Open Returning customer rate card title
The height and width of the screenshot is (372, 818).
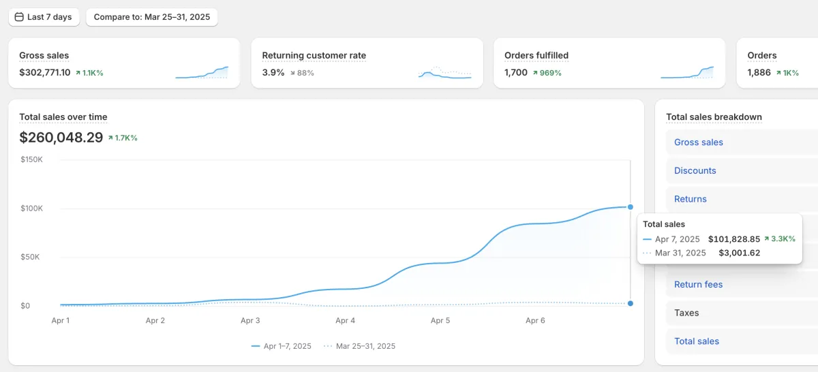(314, 56)
